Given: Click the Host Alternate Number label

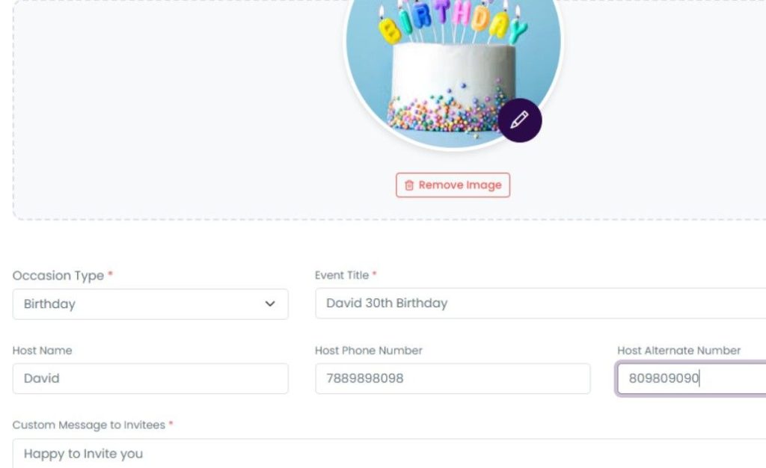Looking at the screenshot, I should point(678,351).
